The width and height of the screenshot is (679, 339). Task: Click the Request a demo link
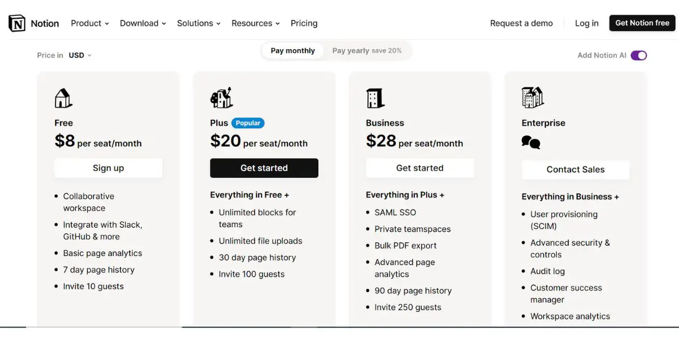tap(521, 23)
